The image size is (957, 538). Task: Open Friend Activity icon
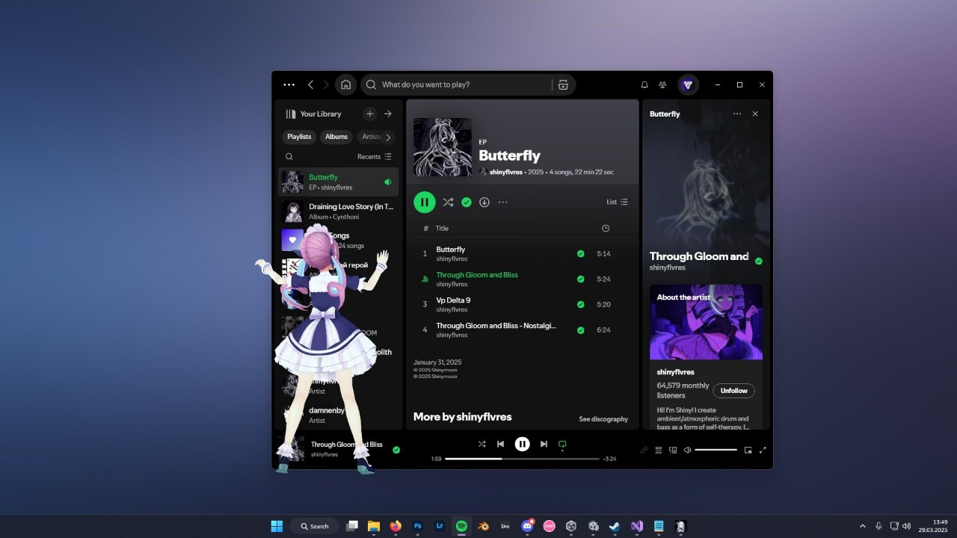pyautogui.click(x=662, y=85)
